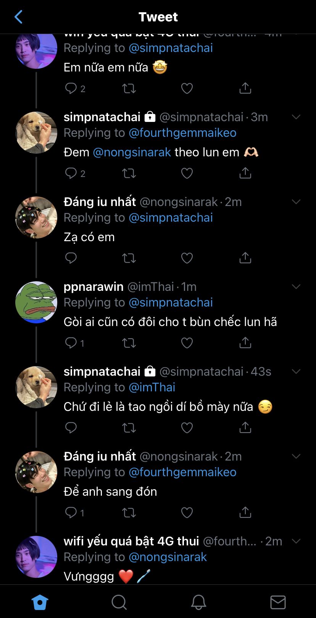Retweet the "Zạ có em" reply
Screen dimensions: 316x618
click(129, 258)
